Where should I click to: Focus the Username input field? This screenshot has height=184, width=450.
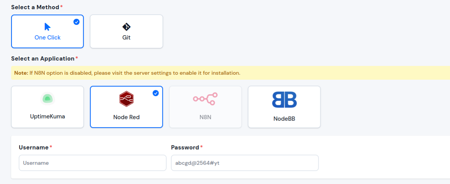tap(93, 163)
